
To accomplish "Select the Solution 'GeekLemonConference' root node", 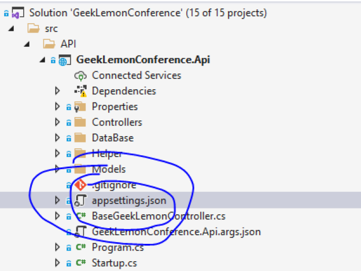I will tap(148, 13).
